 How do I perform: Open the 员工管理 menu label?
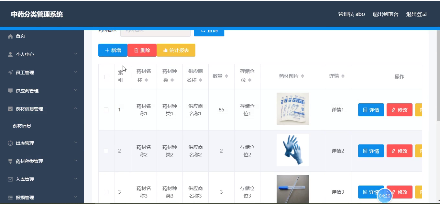click(x=25, y=73)
